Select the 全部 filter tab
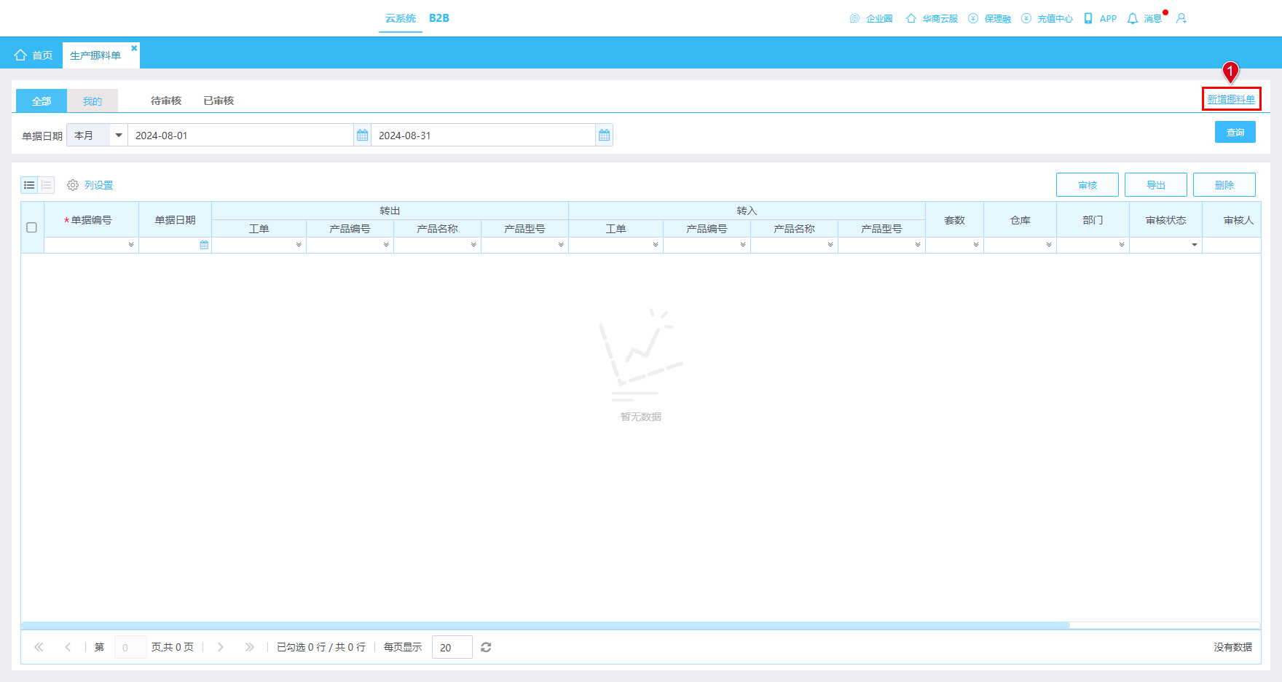The image size is (1282, 682). (x=42, y=101)
